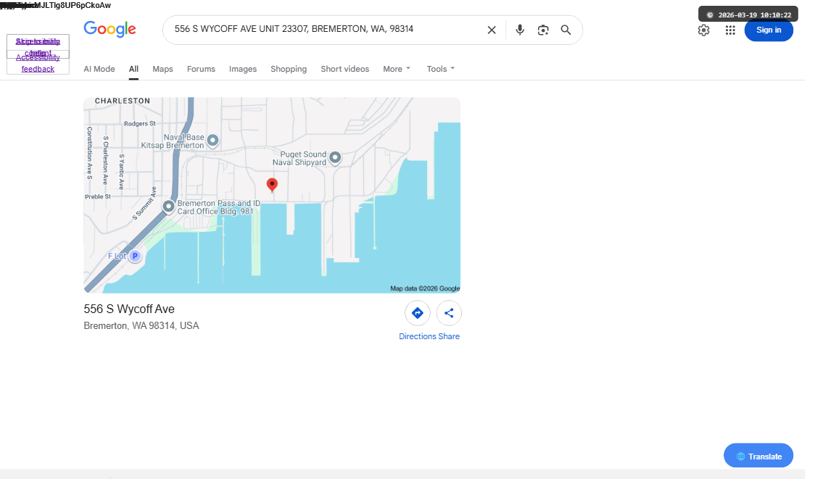The image size is (815, 479).
Task: Switch to the Images tab
Action: pos(243,69)
